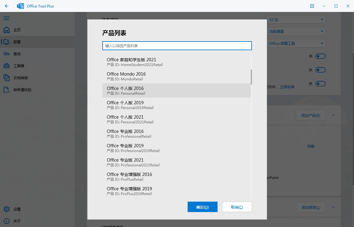Open the 关于 info icon
The image size is (354, 227).
tap(7, 221)
